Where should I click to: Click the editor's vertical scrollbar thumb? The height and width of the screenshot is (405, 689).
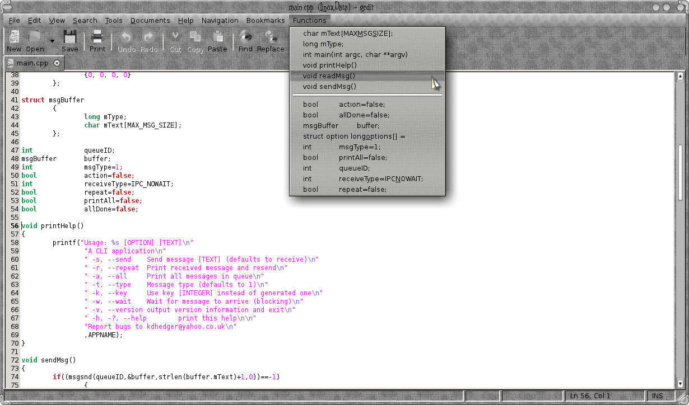tap(681, 173)
